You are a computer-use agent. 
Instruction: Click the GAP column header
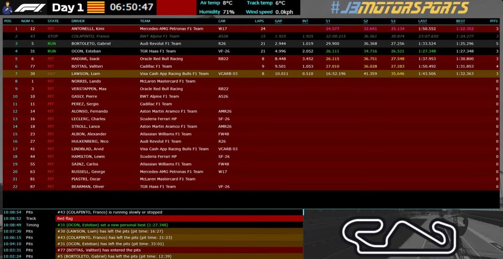(x=278, y=21)
